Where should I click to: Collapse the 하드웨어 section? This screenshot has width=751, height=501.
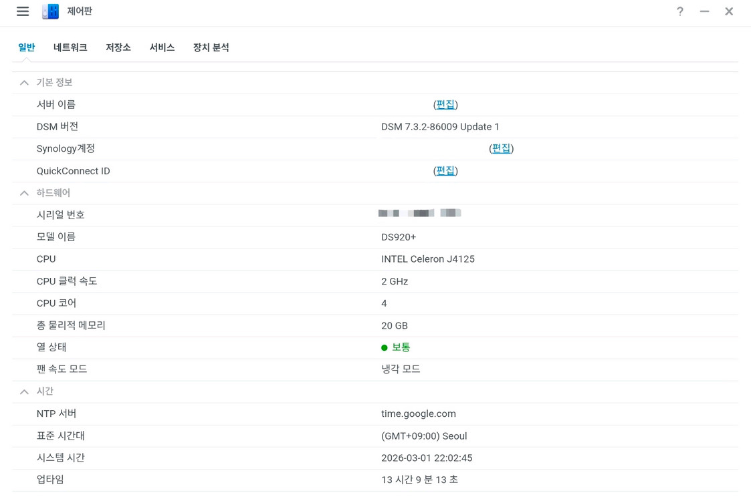click(23, 192)
